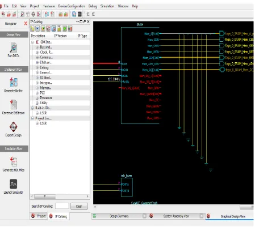Expand the Communication category
This screenshot has width=255, height=227.
point(37,57)
